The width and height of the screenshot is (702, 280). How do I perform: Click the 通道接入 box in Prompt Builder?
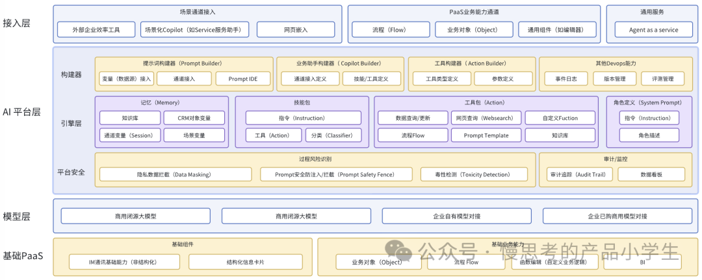point(185,79)
